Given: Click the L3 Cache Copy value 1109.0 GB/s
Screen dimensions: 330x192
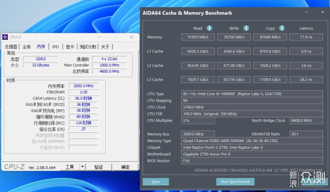Looking at the screenshot, I should coord(270,80).
